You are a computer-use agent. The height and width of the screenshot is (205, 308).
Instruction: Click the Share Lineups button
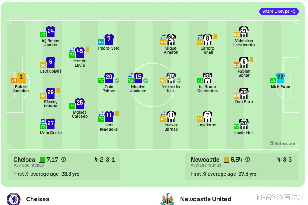(x=279, y=12)
